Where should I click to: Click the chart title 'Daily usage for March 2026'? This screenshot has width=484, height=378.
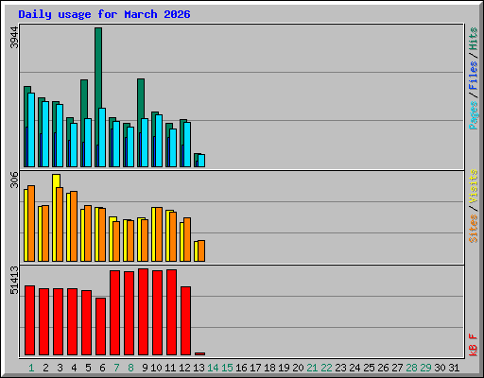point(104,14)
